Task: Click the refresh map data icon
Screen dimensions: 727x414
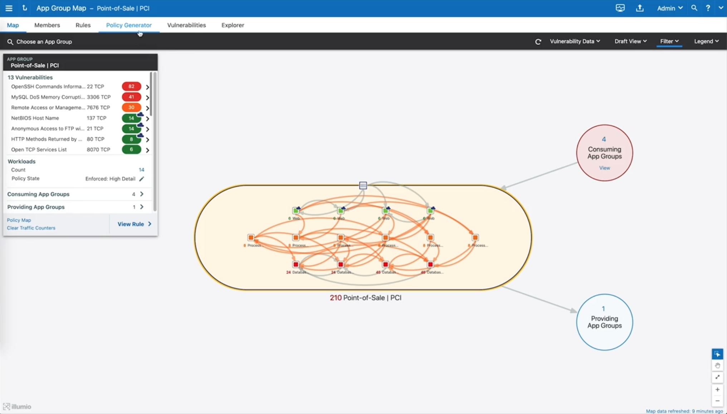Action: [x=538, y=41]
